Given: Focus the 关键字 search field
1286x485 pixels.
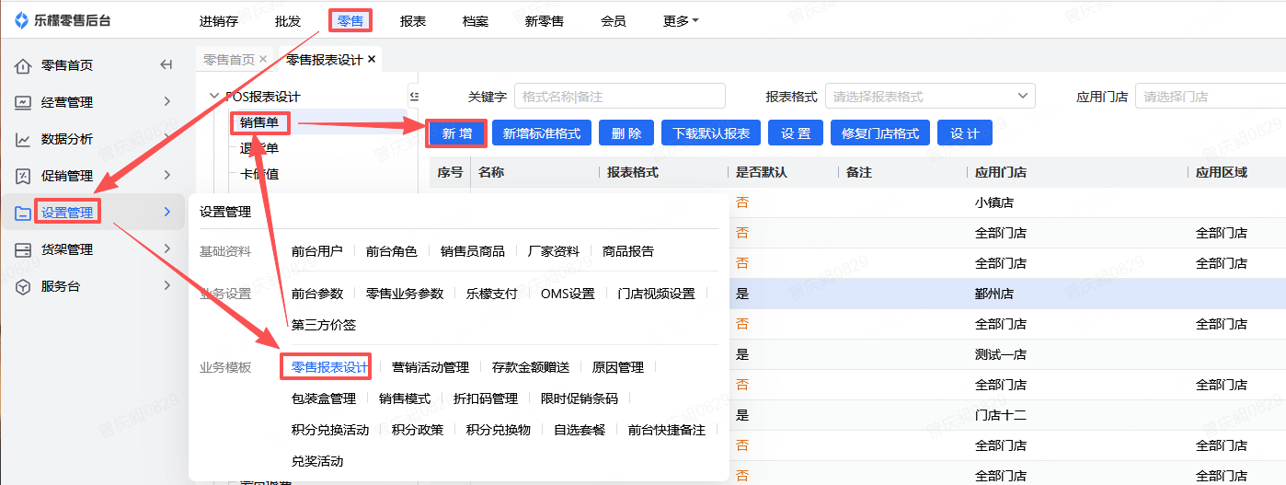Looking at the screenshot, I should point(620,96).
